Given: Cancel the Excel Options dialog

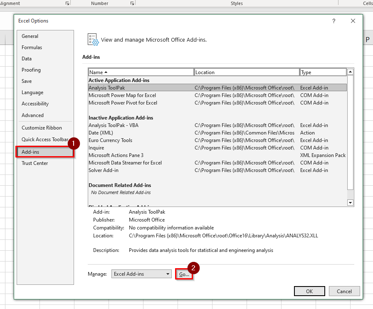Looking at the screenshot, I should pos(344,292).
